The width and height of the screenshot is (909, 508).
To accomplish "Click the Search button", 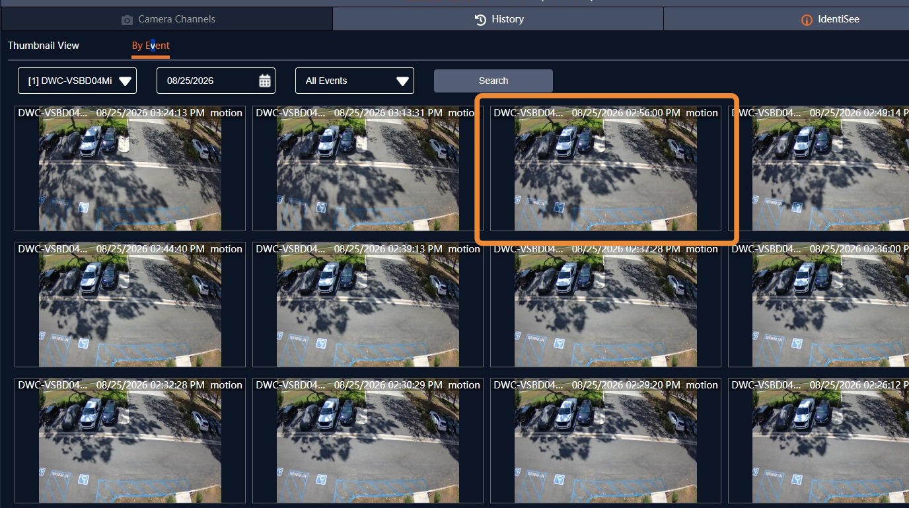I will pos(493,81).
